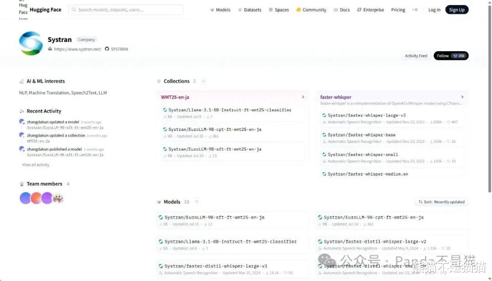Click model icon of faster-whisper-small
Image resolution: width=492 pixels, height=281 pixels.
324,155
